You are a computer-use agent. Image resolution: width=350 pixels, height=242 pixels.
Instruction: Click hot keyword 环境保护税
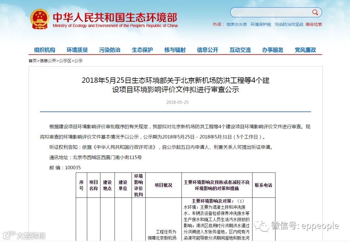261,25
